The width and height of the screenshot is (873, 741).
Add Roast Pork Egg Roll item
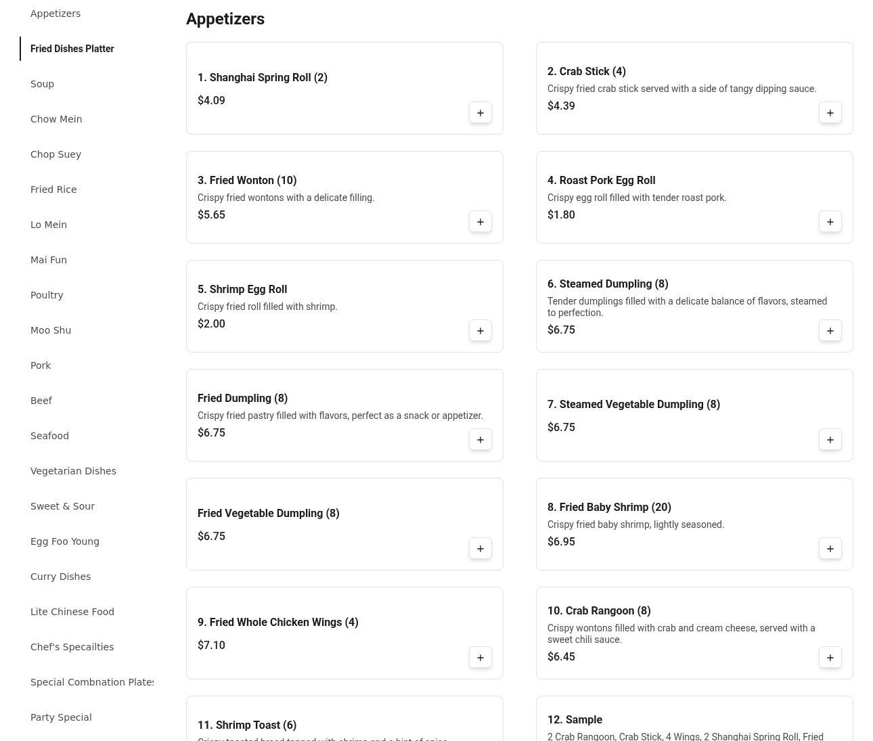(830, 222)
